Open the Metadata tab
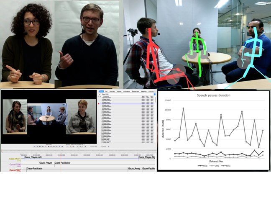 click(144, 91)
